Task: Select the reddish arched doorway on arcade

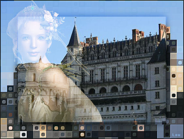Action: [138, 87]
